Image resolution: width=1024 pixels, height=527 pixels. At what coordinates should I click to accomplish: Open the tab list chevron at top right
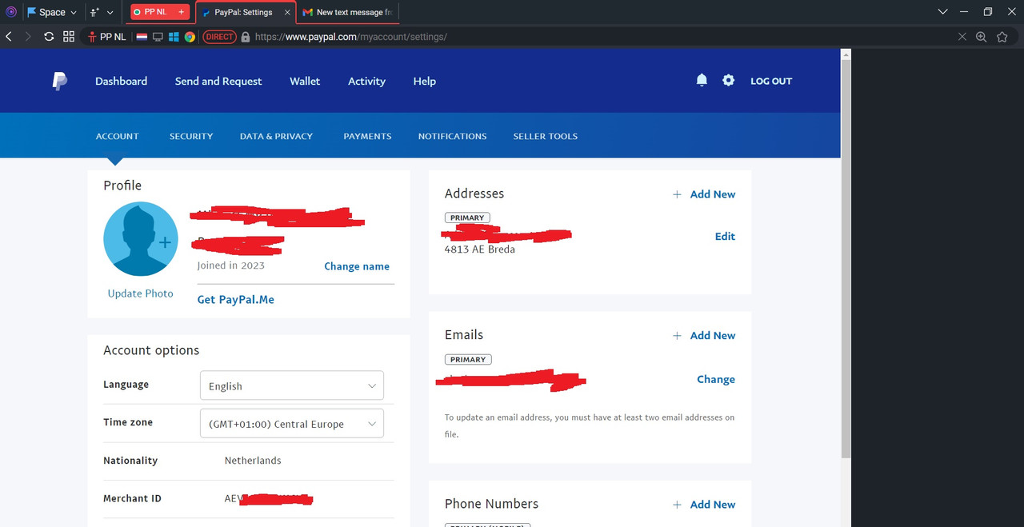click(x=943, y=12)
